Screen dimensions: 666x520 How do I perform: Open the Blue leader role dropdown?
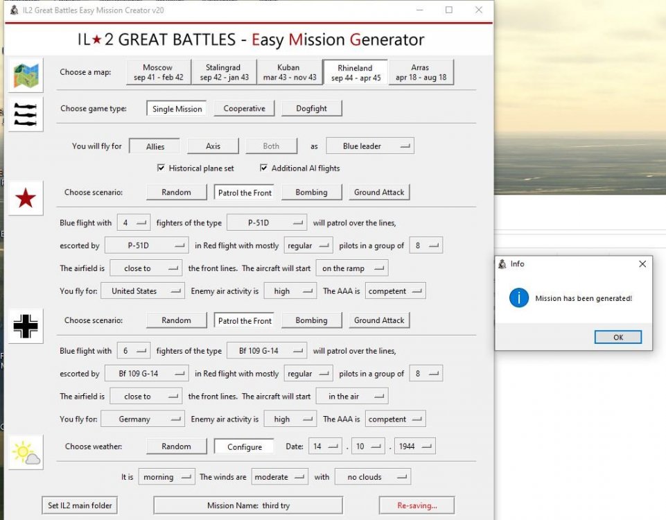coord(369,146)
